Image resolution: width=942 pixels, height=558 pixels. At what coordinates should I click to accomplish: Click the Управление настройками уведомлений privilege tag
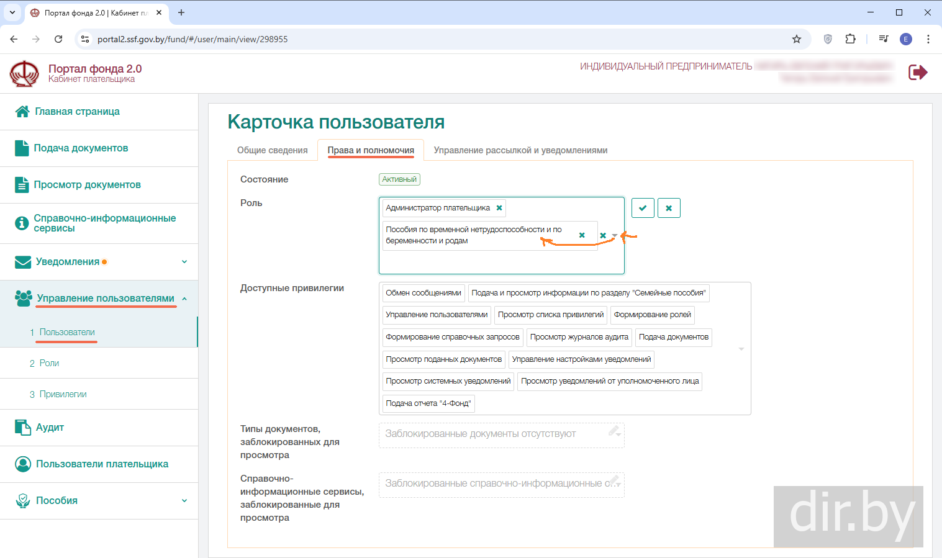[x=581, y=359]
